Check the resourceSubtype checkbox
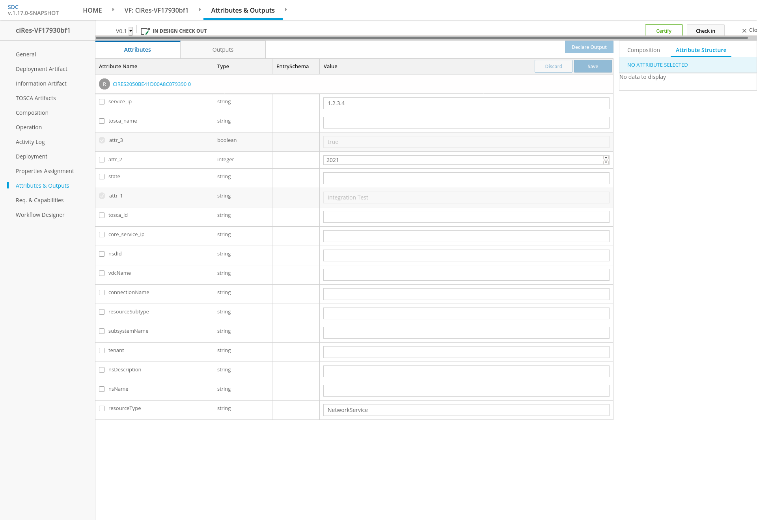Screen dimensions: 757x520 point(102,312)
